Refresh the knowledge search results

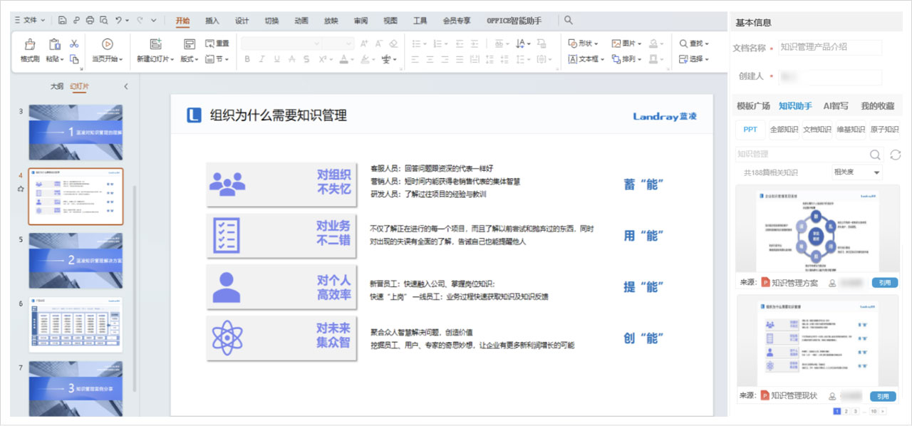coord(896,155)
